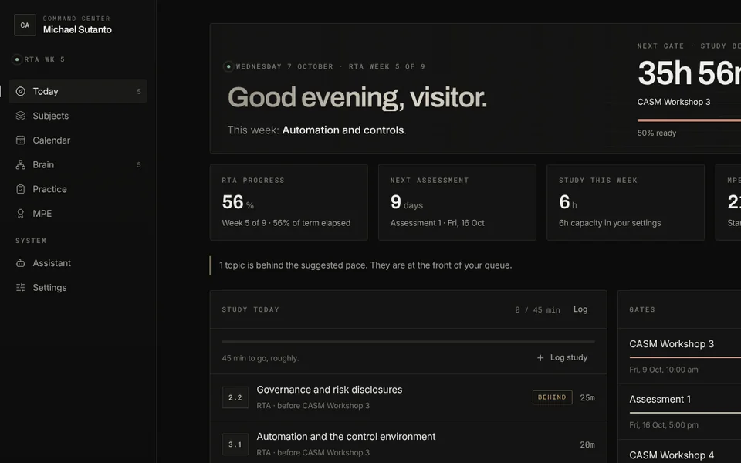Click the Study Today progress bar

(x=408, y=341)
